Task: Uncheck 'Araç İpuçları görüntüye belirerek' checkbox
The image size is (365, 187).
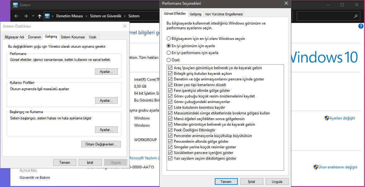Action: click(169, 68)
